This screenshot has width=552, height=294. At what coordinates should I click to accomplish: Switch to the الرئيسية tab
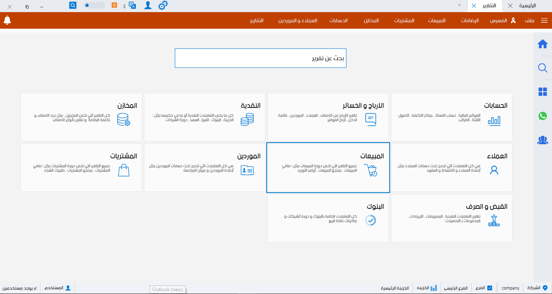[527, 6]
